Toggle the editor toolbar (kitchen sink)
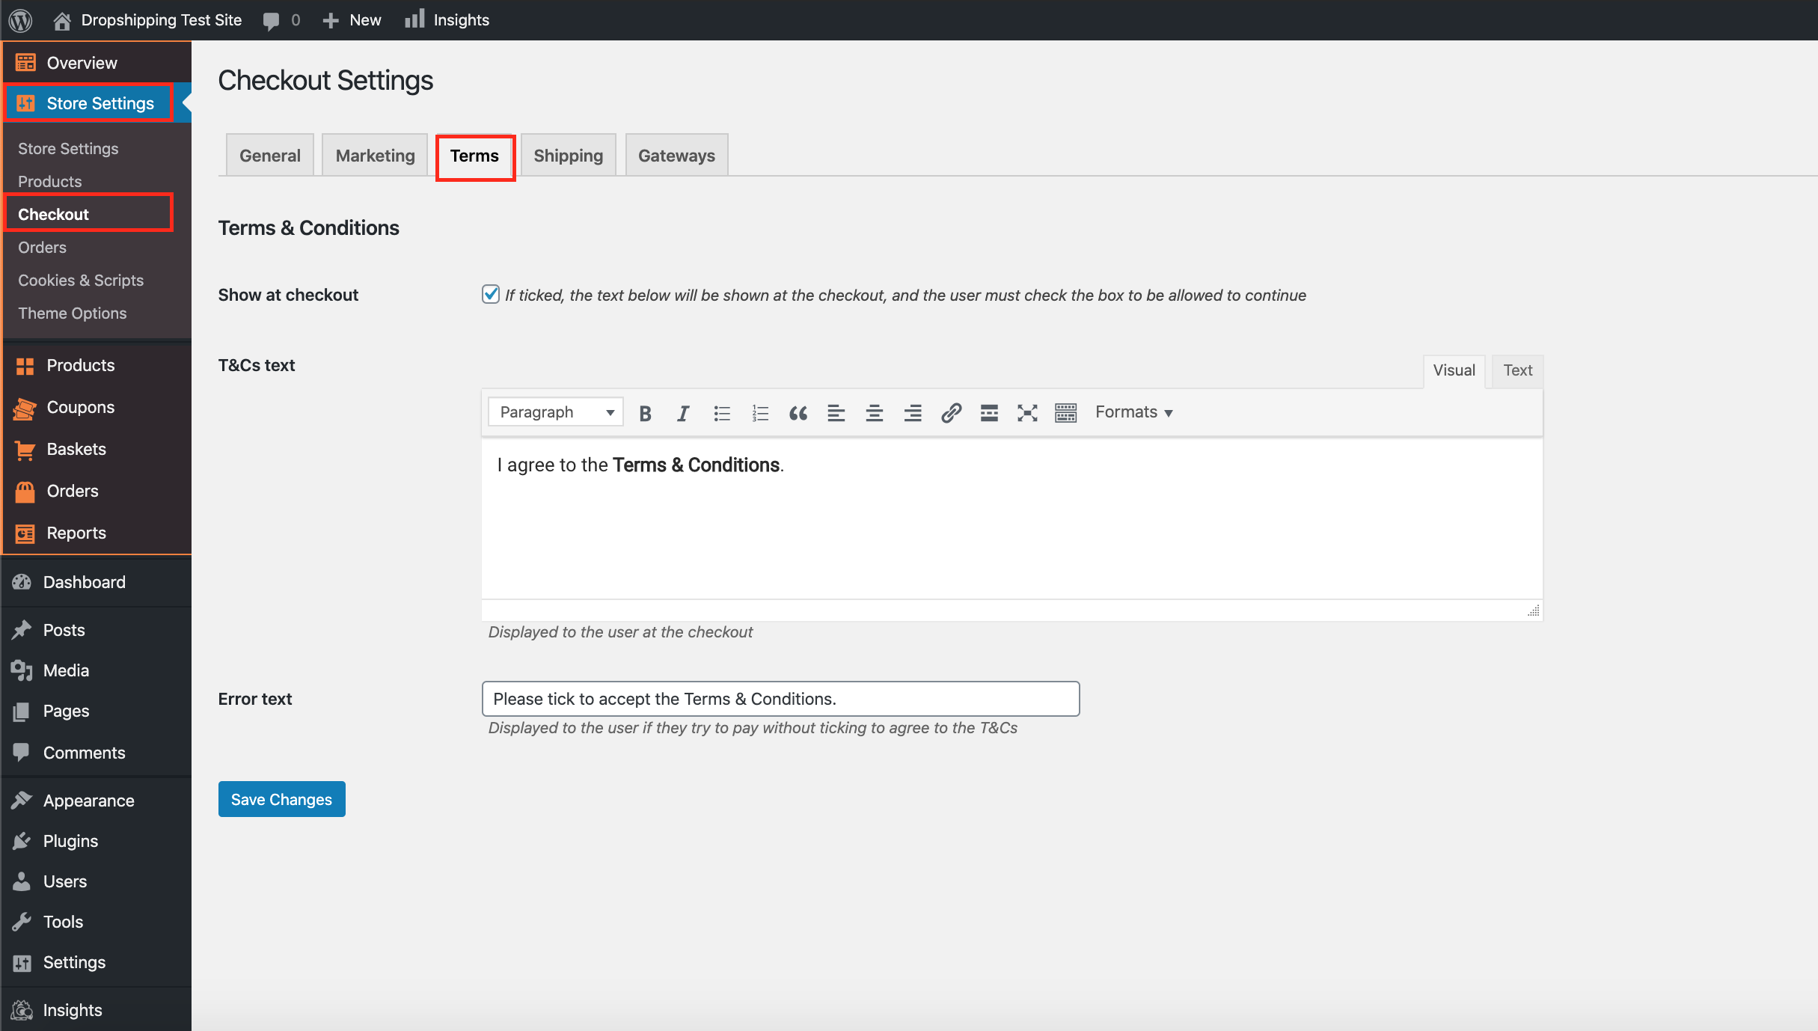This screenshot has width=1818, height=1031. 1065,413
